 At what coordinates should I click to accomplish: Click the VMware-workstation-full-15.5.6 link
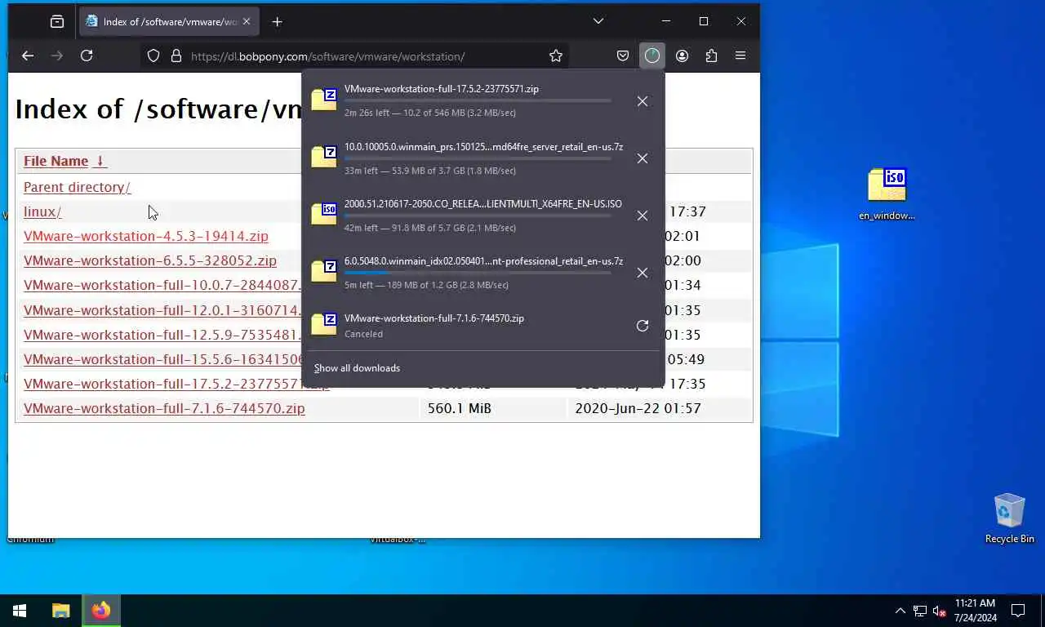click(x=162, y=359)
